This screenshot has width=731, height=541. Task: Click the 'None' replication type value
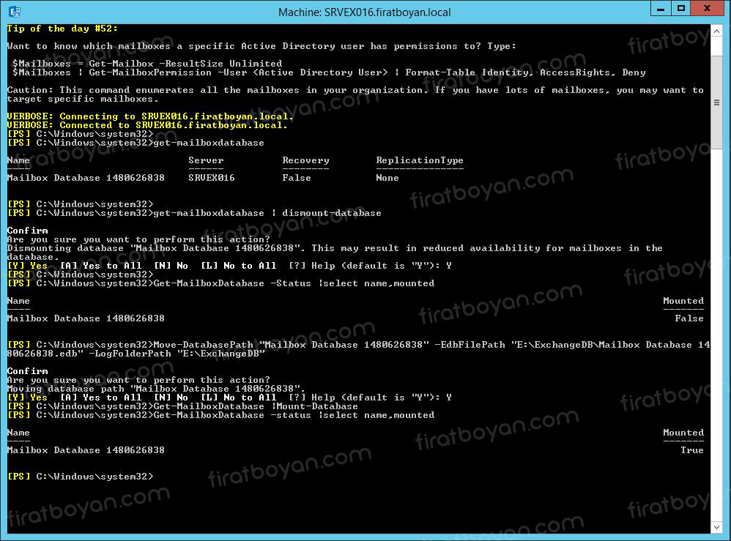(387, 178)
